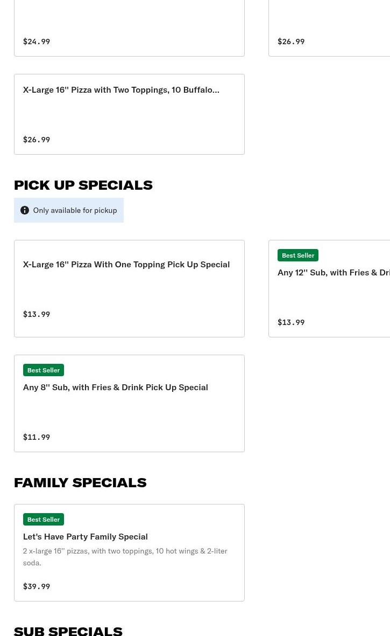This screenshot has width=390, height=636.
Task: Click the $13.99 price under 12'' Sub
Action: 291,322
